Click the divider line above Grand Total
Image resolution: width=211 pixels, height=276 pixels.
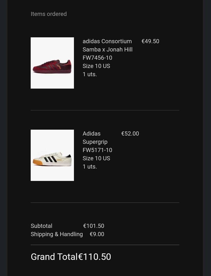[x=105, y=245]
